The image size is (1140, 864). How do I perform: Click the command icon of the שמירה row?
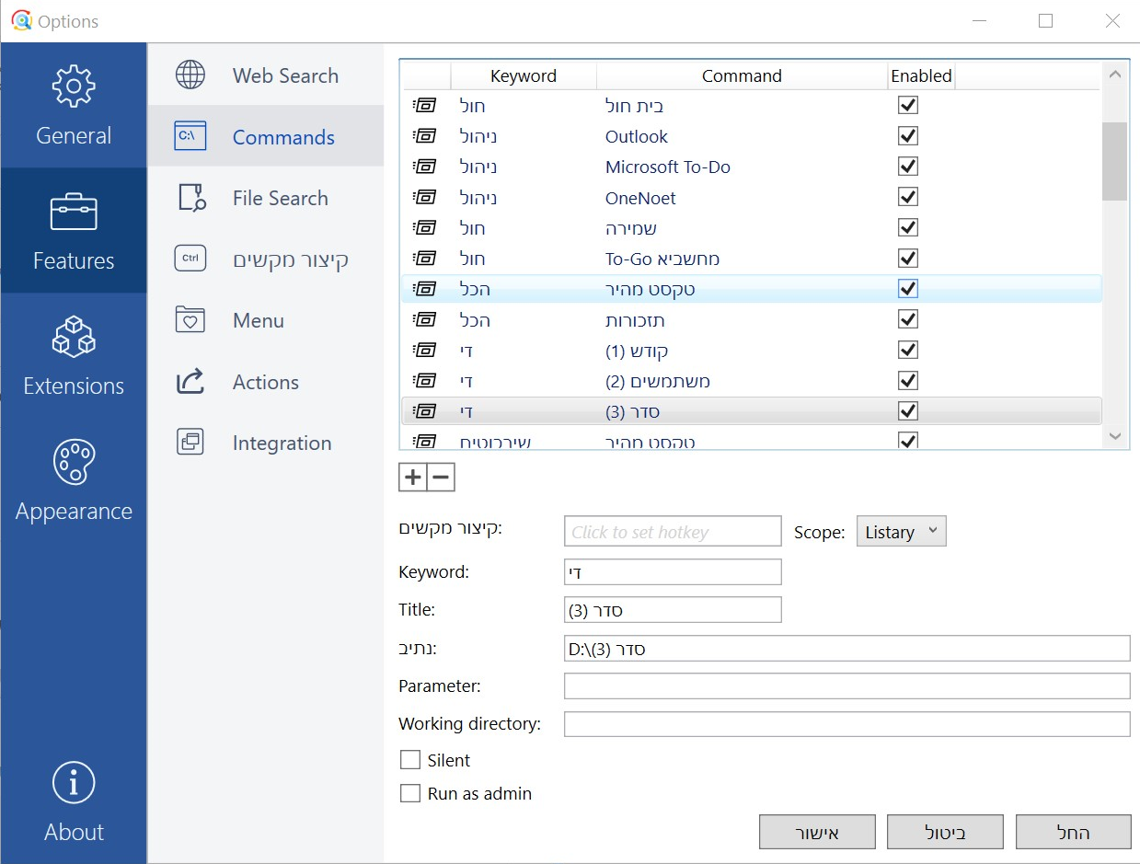click(x=424, y=227)
